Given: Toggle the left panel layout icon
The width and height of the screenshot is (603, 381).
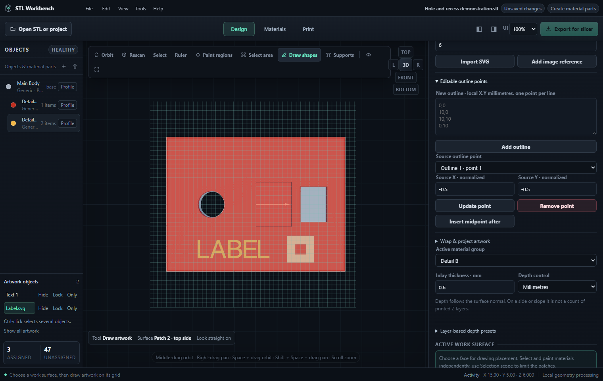Looking at the screenshot, I should (479, 29).
